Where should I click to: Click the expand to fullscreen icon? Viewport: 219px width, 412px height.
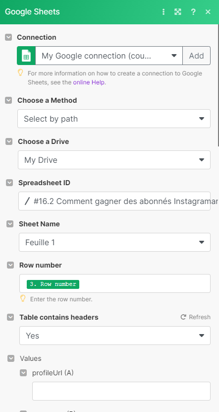coord(178,12)
